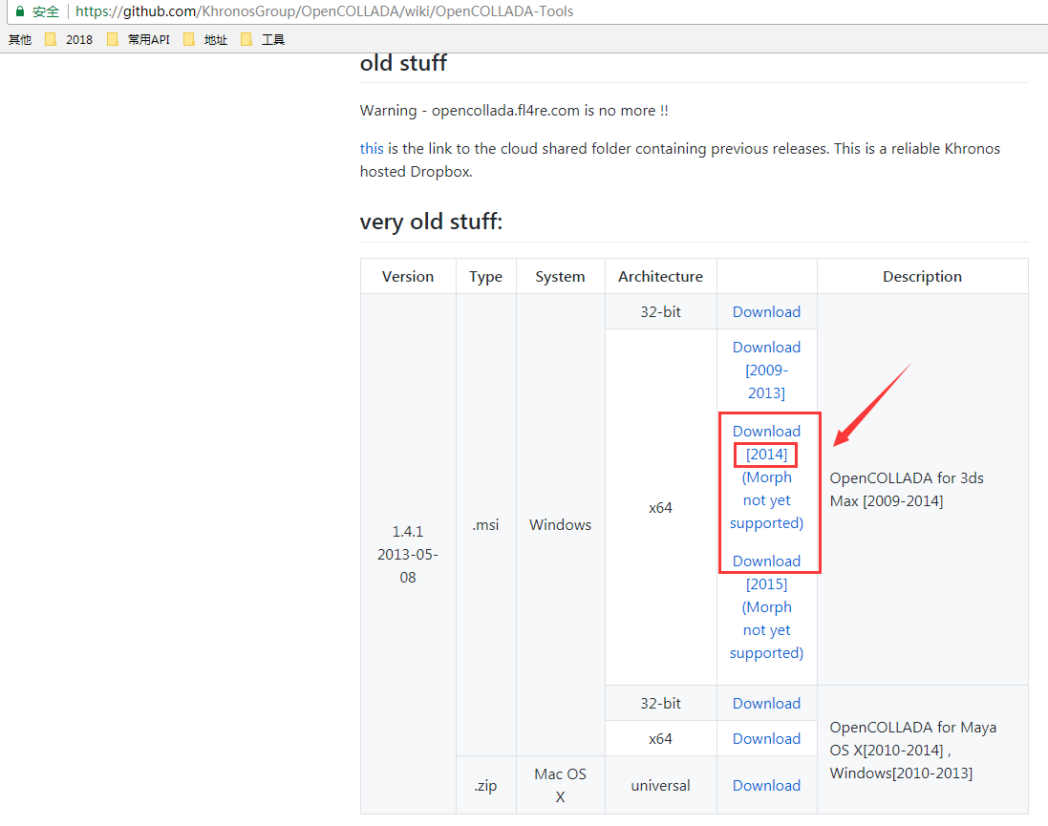Select the System column header
This screenshot has height=826, width=1048.
(560, 277)
